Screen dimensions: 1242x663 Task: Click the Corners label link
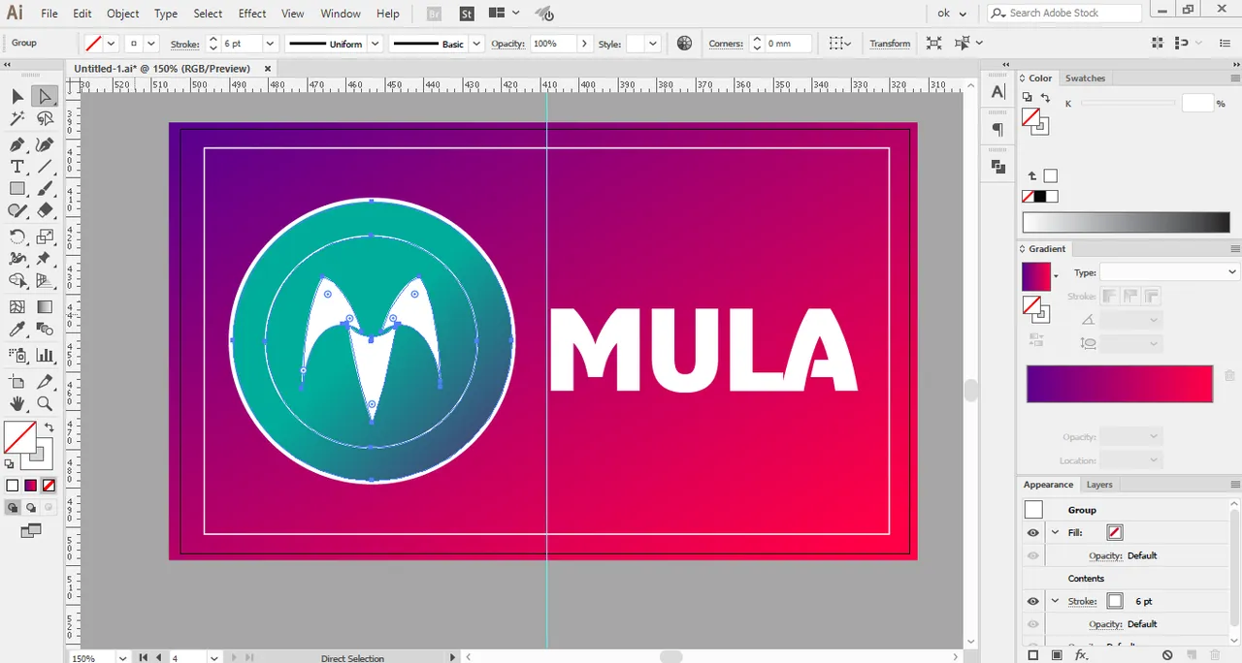click(x=726, y=44)
